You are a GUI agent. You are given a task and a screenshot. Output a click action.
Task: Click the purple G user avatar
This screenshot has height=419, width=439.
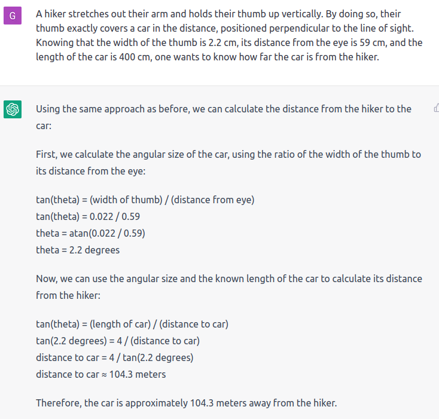tap(13, 16)
